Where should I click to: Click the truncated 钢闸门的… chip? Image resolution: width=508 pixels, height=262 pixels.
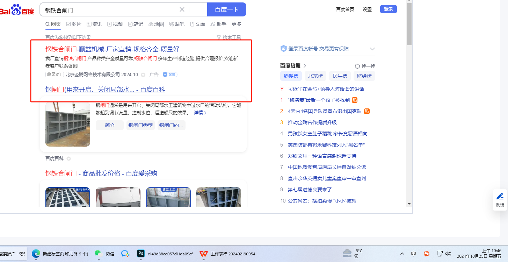pos(172,125)
